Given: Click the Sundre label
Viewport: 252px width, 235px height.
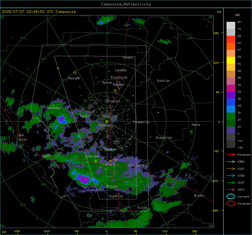Looking at the screenshot, I should coord(85,116).
